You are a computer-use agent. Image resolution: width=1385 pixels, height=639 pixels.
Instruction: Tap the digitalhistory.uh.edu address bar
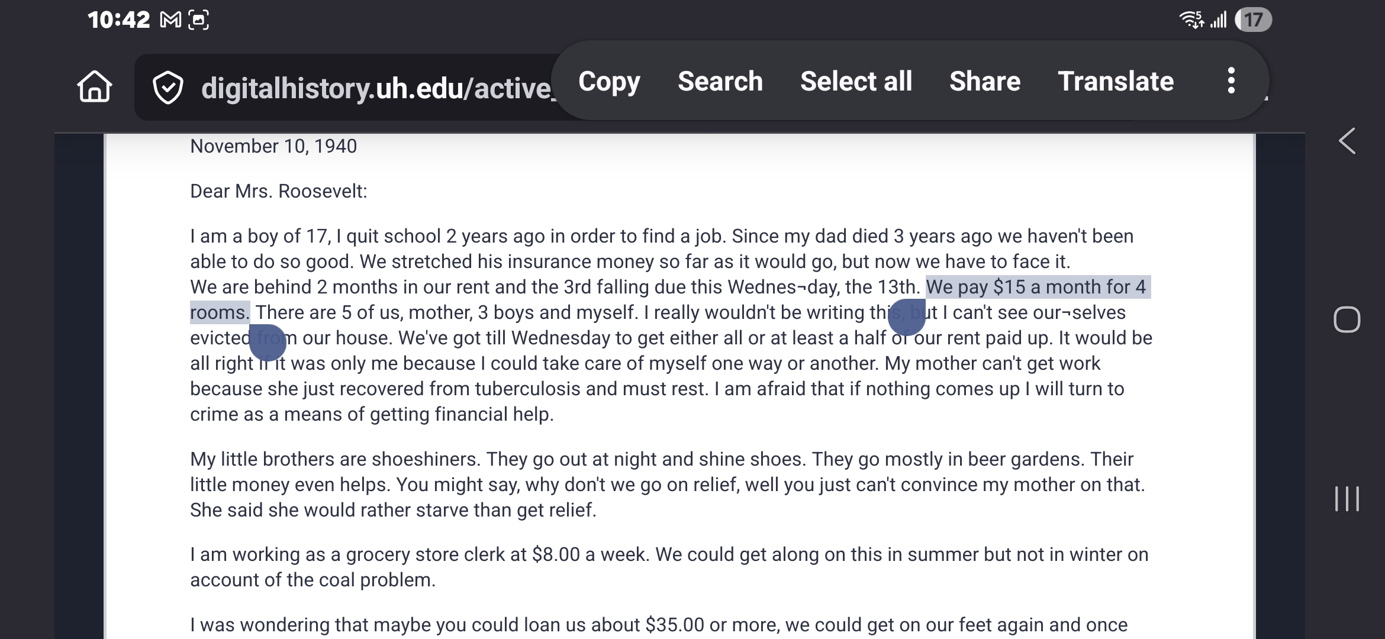coord(373,88)
